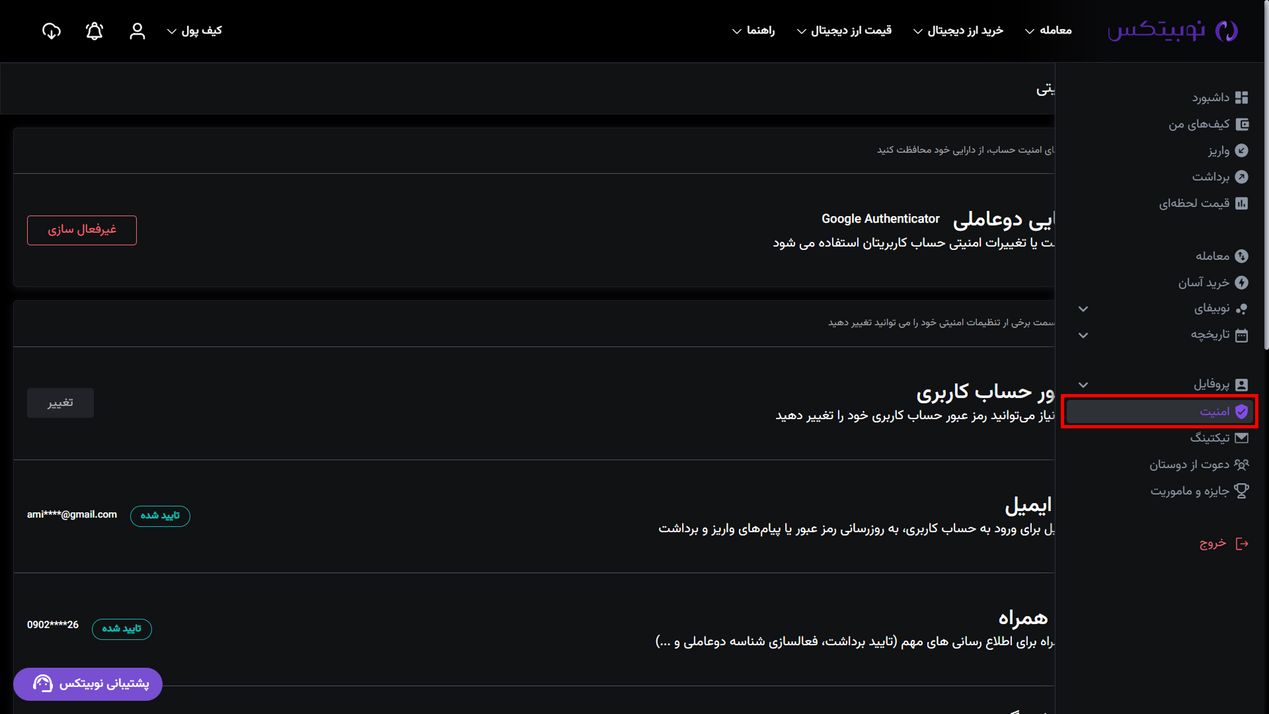Open the digital currency price dropdown
Viewport: 1269px width, 714px height.
click(x=844, y=30)
